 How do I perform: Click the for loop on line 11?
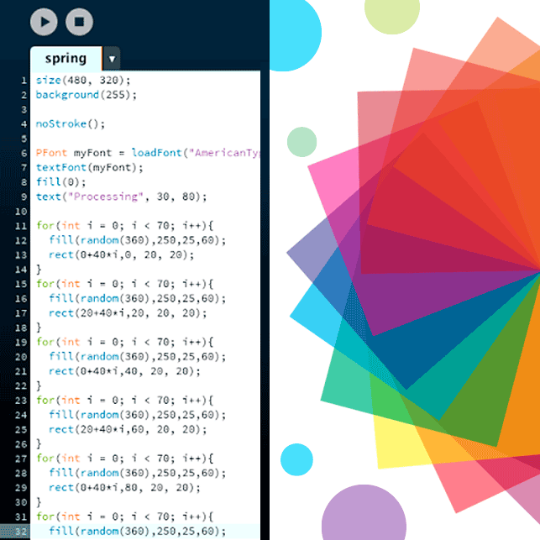coord(124,226)
